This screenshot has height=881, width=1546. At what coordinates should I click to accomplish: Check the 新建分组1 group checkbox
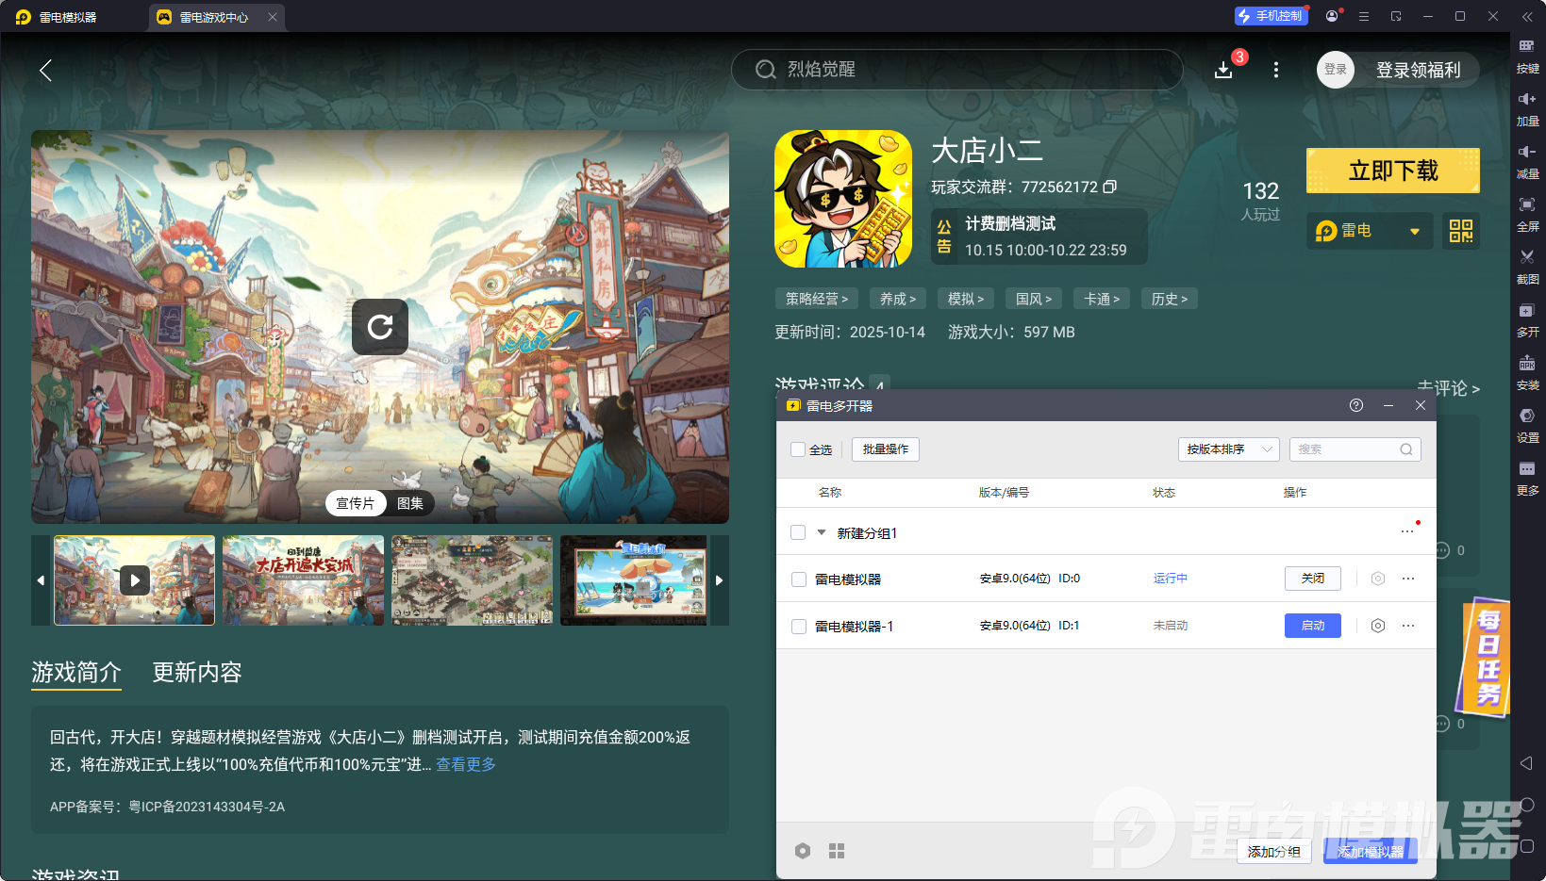pyautogui.click(x=798, y=532)
